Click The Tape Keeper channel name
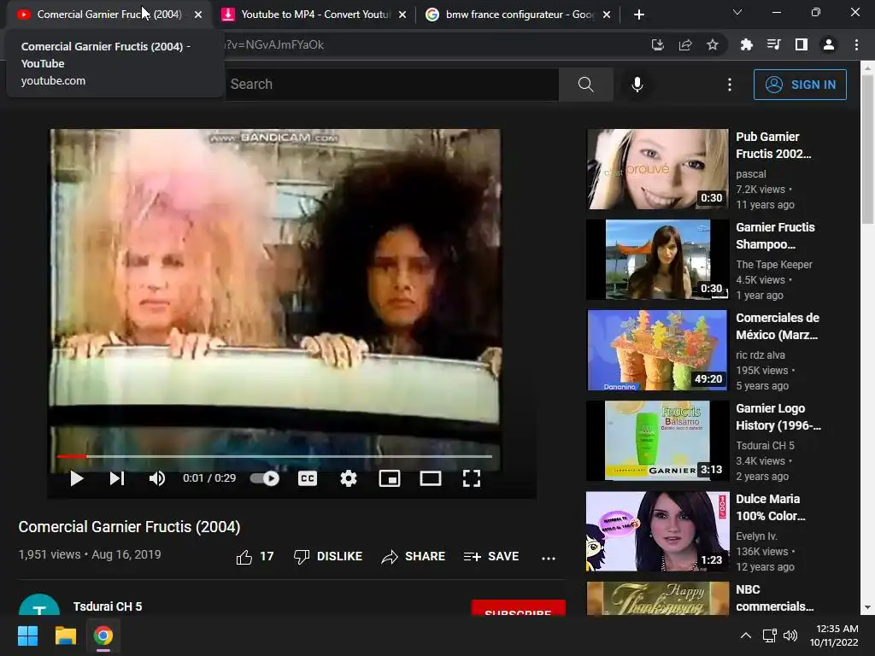This screenshot has width=875, height=656. click(774, 265)
